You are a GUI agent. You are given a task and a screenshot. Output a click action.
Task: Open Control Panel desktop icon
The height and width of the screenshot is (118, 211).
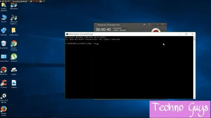pyautogui.click(x=4, y=58)
